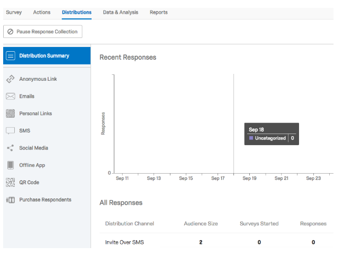352x256 pixels.
Task: Go to the Reports tab
Action: click(159, 12)
